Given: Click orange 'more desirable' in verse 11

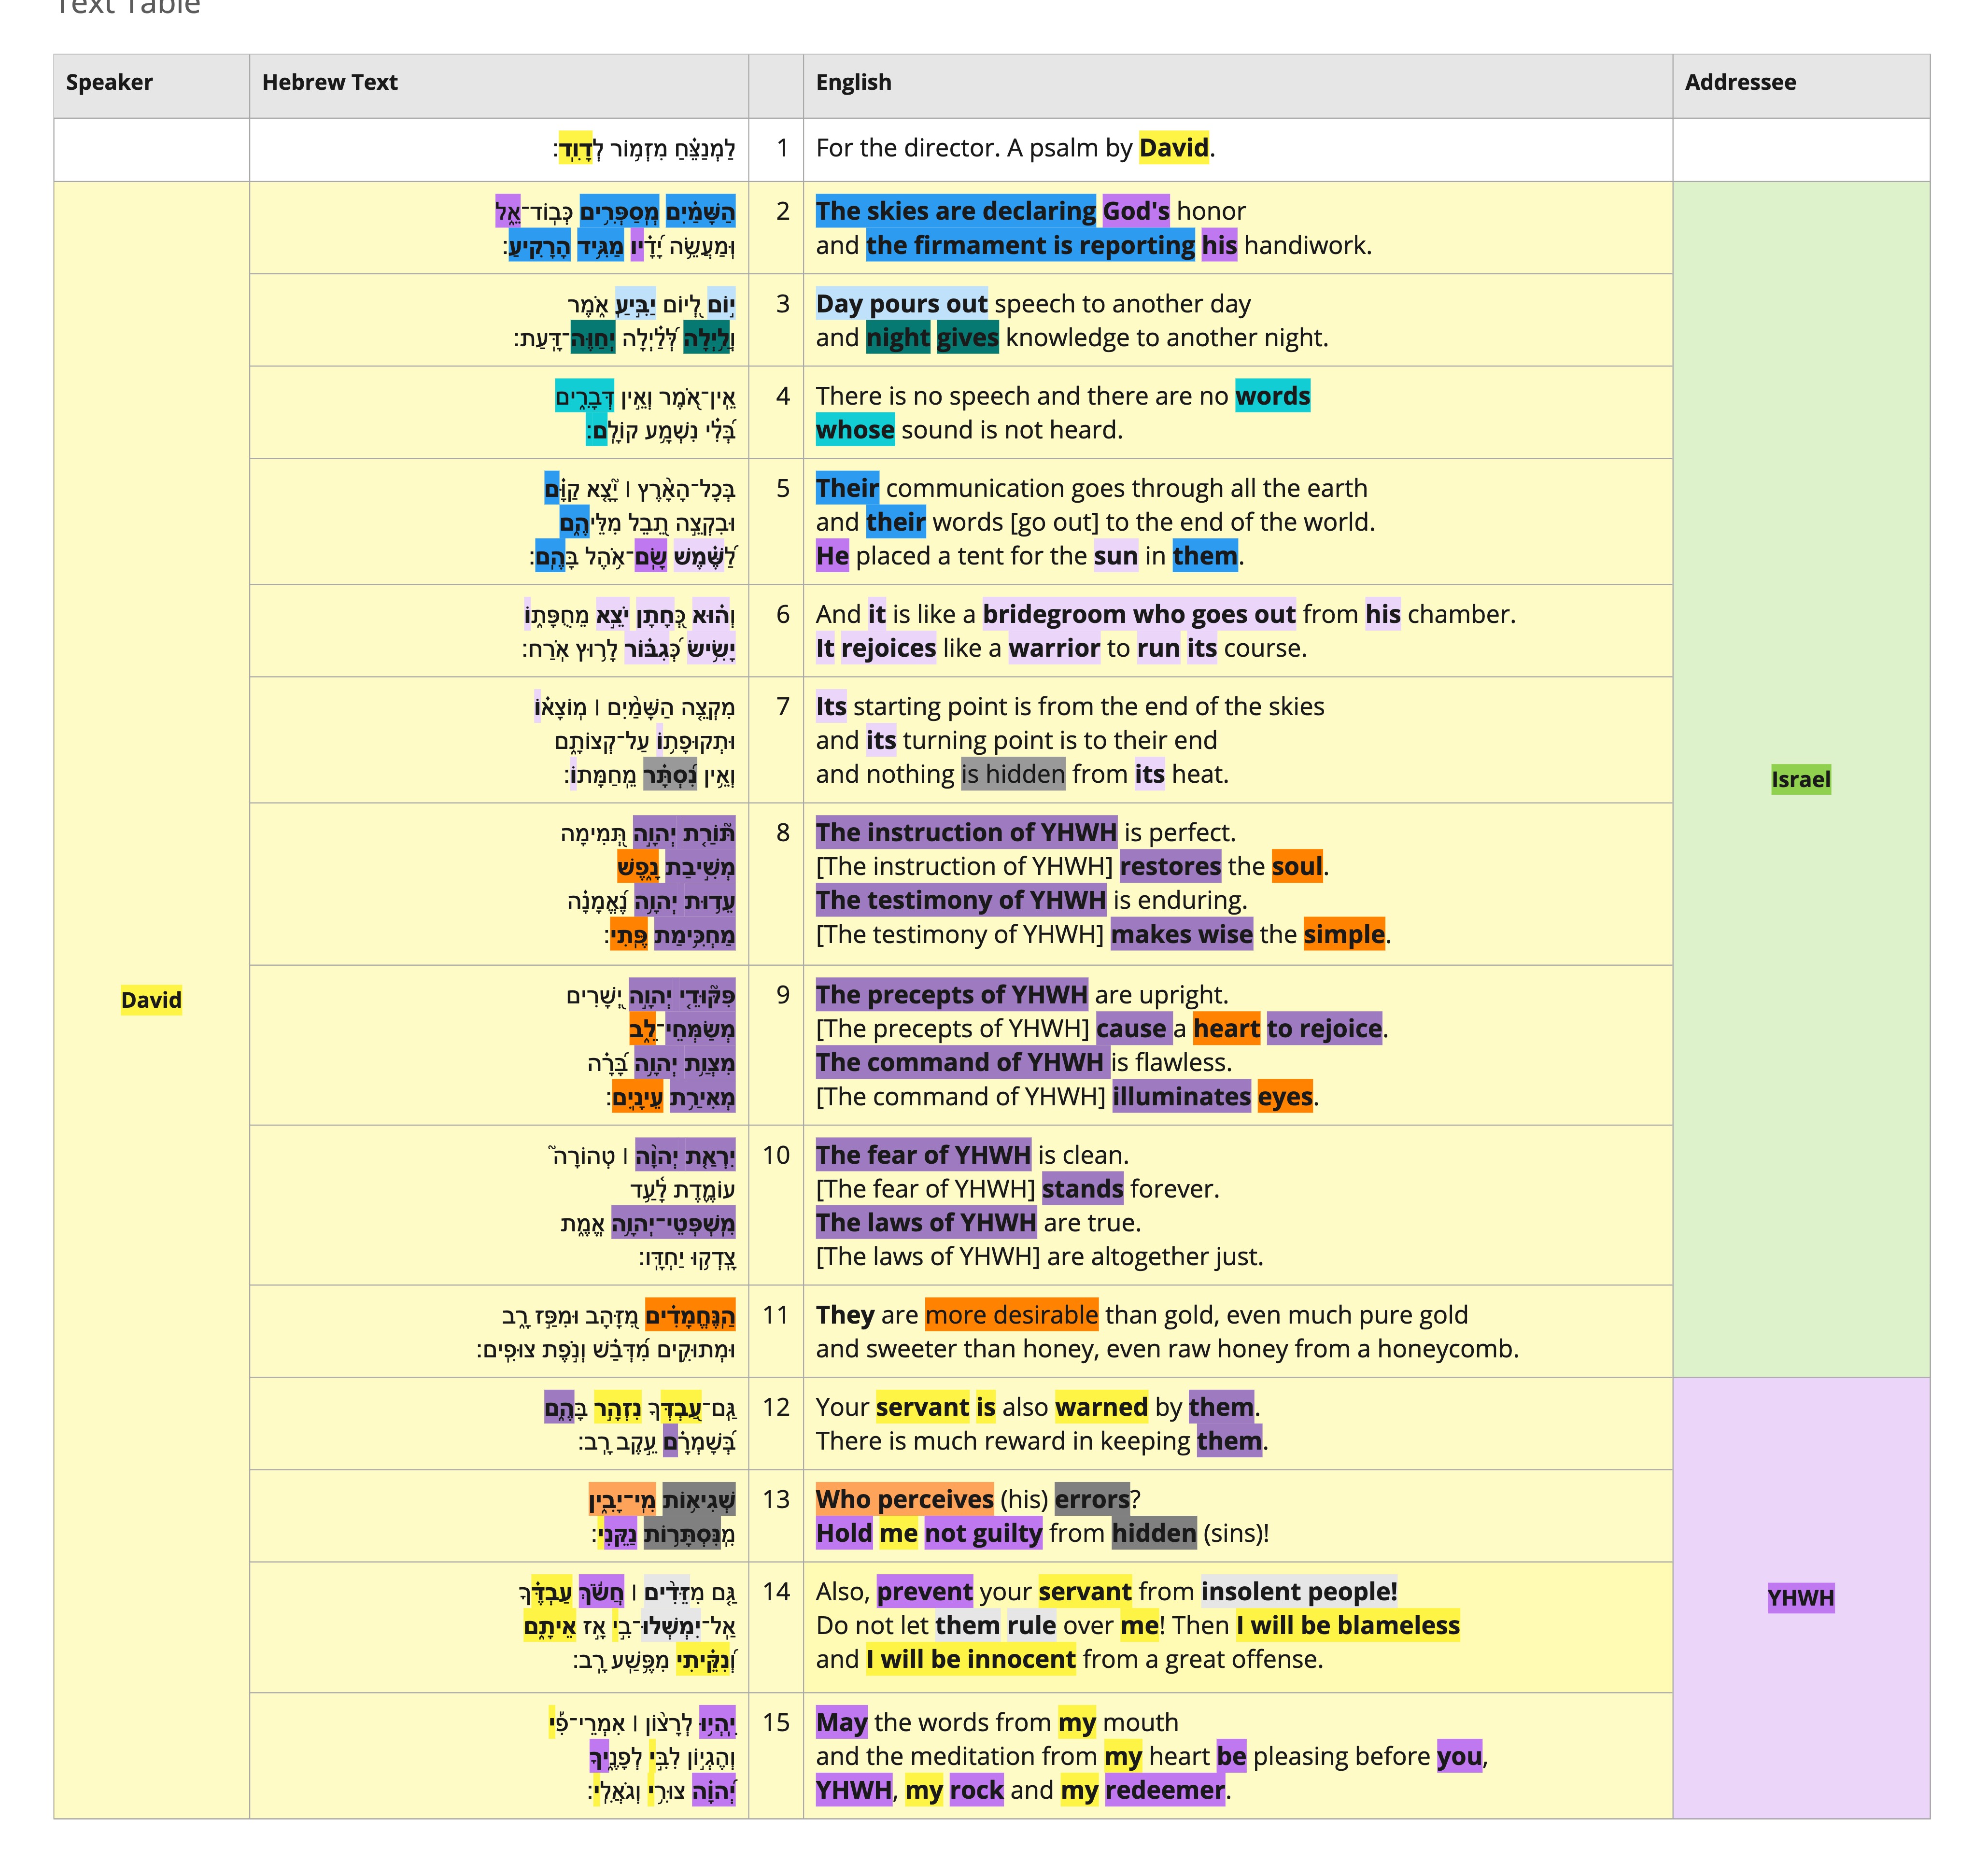Looking at the screenshot, I should coord(1011,1315).
